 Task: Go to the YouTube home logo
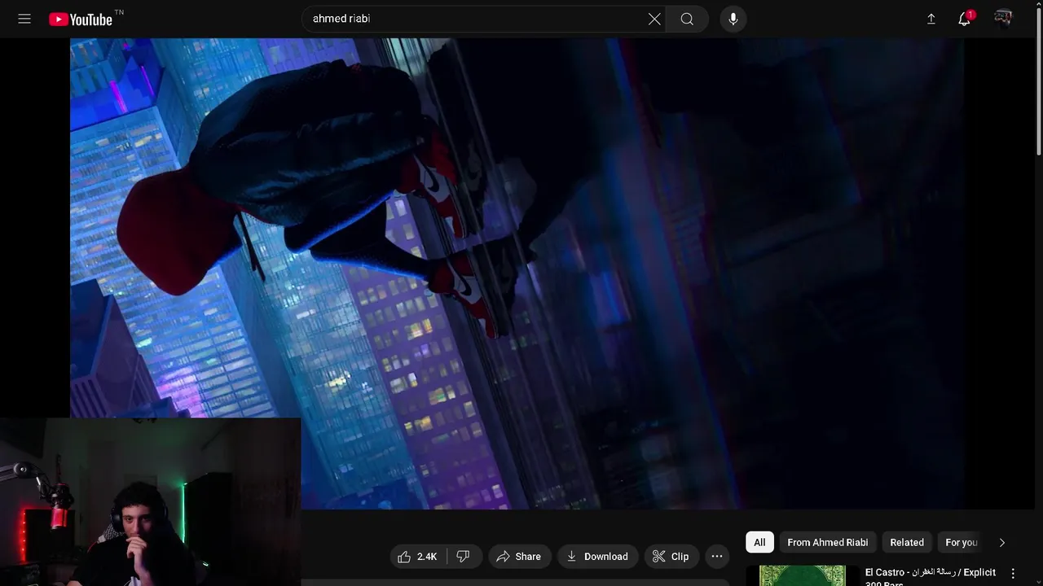coord(80,20)
